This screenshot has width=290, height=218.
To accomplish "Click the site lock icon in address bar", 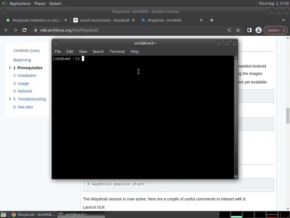I will coord(36,30).
